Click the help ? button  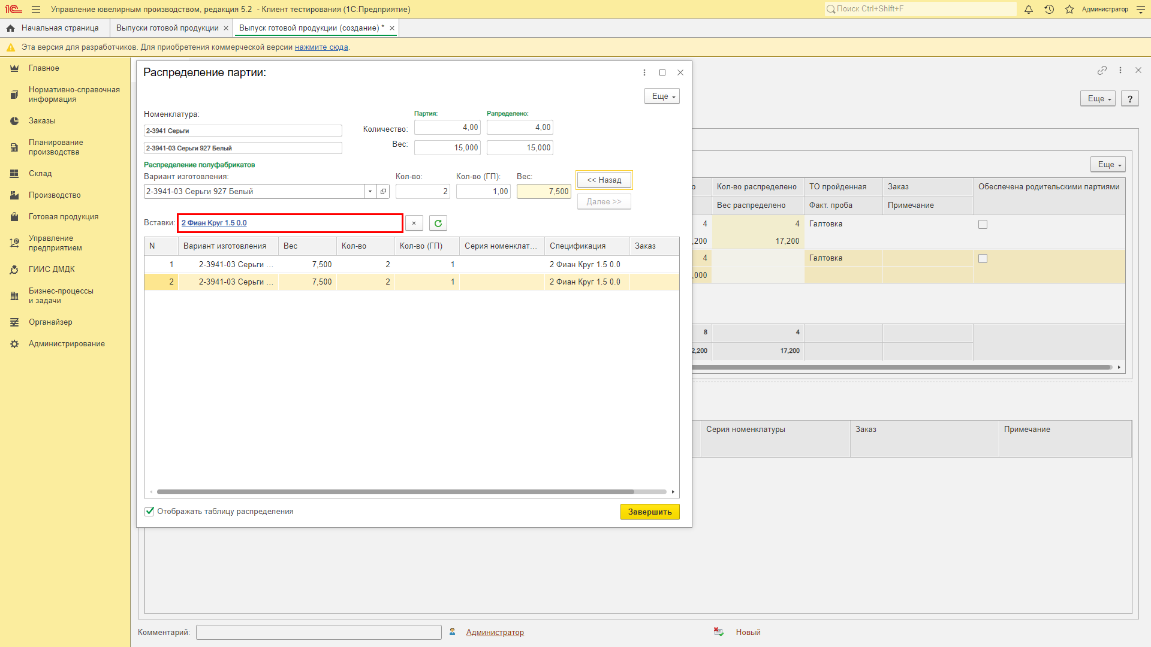click(1130, 99)
